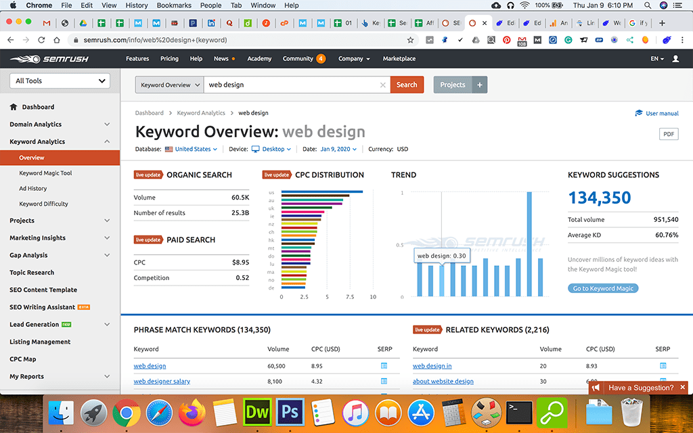Open Chrome History menu
The width and height of the screenshot is (693, 433).
click(137, 5)
